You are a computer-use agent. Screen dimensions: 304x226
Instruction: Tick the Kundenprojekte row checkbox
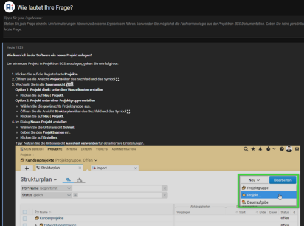click(25, 218)
